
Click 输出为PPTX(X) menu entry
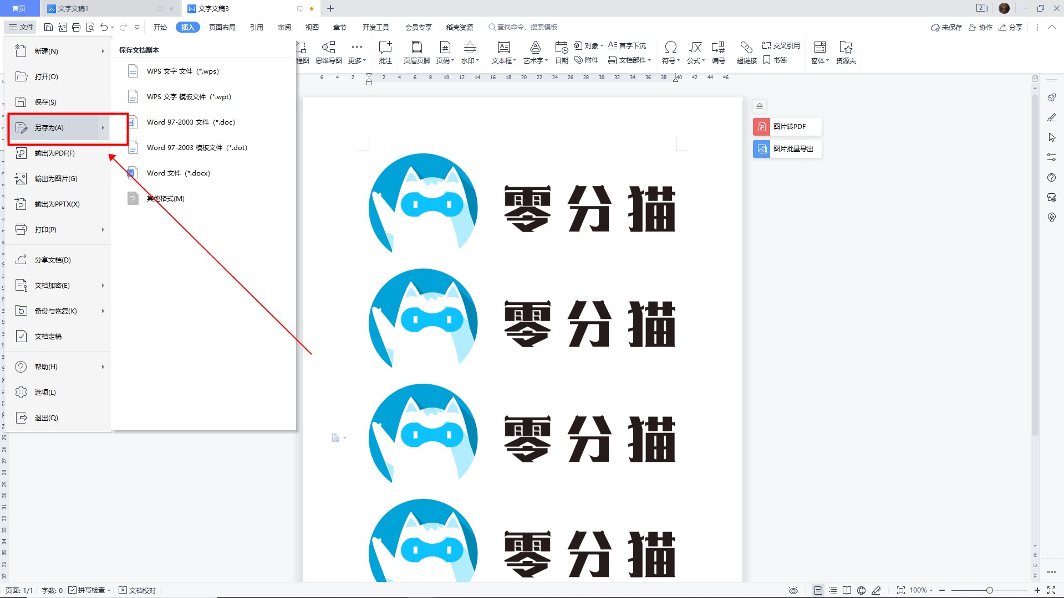coord(58,204)
